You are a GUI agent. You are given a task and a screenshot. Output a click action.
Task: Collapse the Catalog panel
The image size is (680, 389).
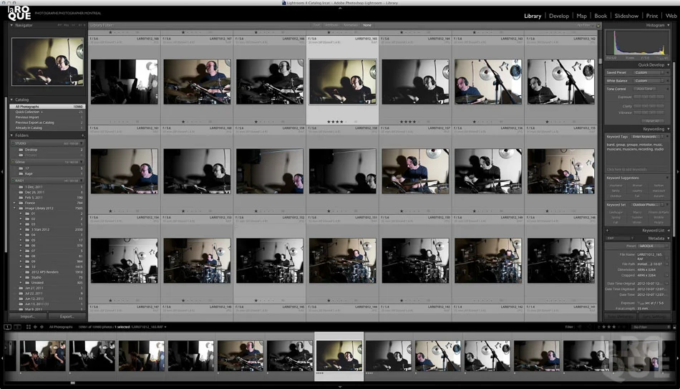pos(11,100)
